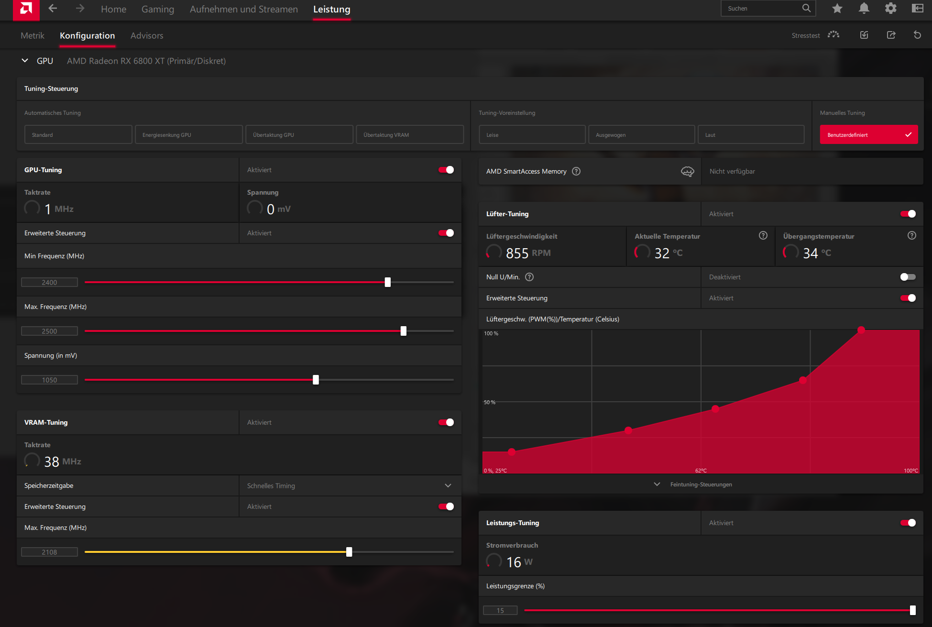This screenshot has height=627, width=932.
Task: Start the Stresstest gauge icon
Action: pyautogui.click(x=833, y=35)
